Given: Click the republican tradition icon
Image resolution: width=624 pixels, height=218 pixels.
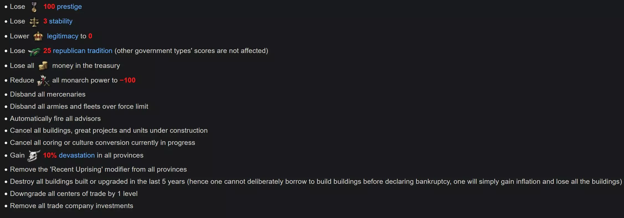Looking at the screenshot, I should pyautogui.click(x=34, y=51).
